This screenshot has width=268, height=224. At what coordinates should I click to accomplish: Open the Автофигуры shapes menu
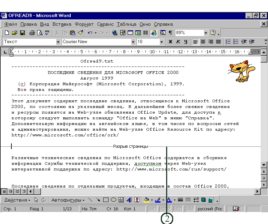(68, 200)
